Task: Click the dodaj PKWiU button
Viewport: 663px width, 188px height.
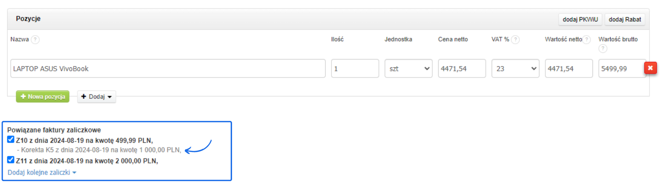Action: coord(580,19)
